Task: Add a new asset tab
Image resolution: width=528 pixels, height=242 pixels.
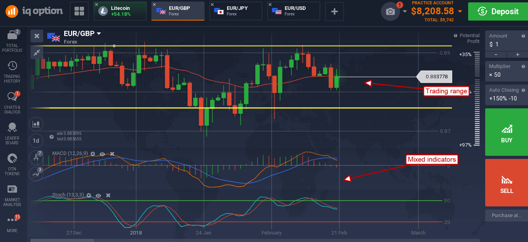Action: 335,11
